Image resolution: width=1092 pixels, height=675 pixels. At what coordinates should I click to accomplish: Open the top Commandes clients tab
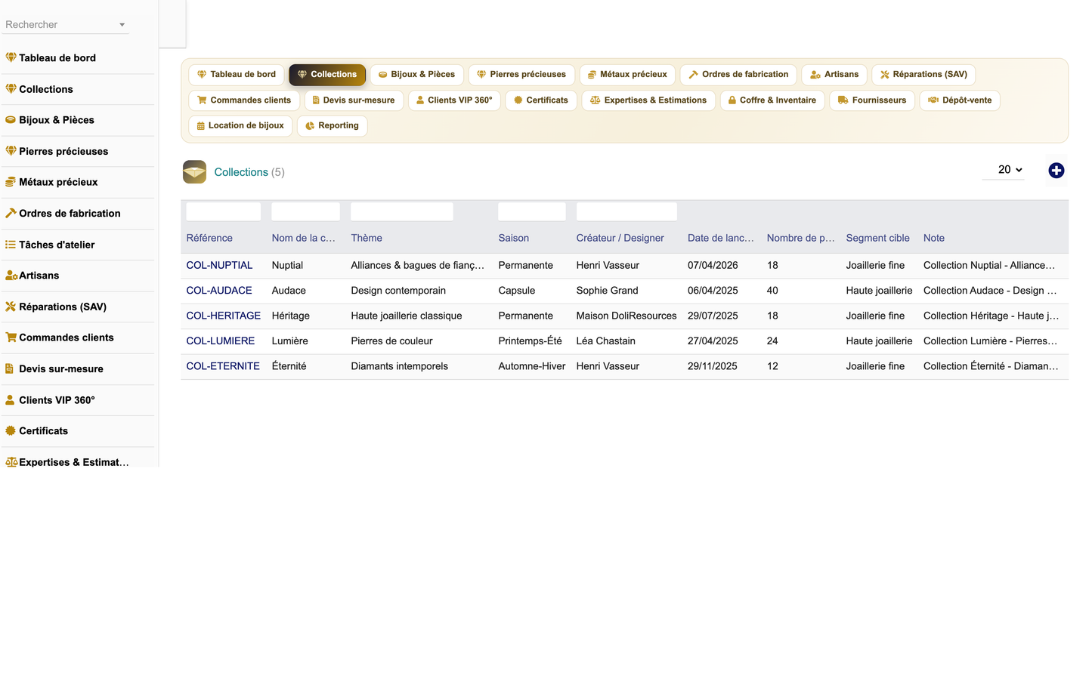(x=244, y=100)
